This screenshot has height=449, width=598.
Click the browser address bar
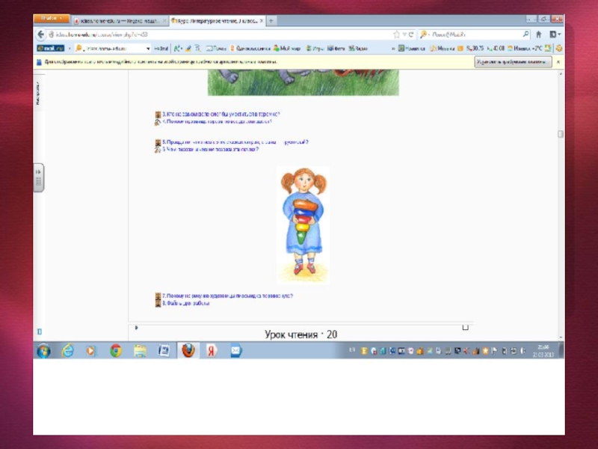pyautogui.click(x=217, y=34)
